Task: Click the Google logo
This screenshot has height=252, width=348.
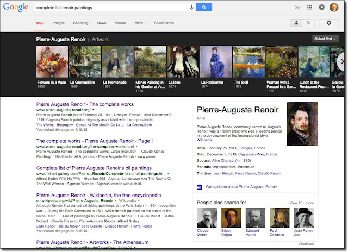Action: coord(16,7)
